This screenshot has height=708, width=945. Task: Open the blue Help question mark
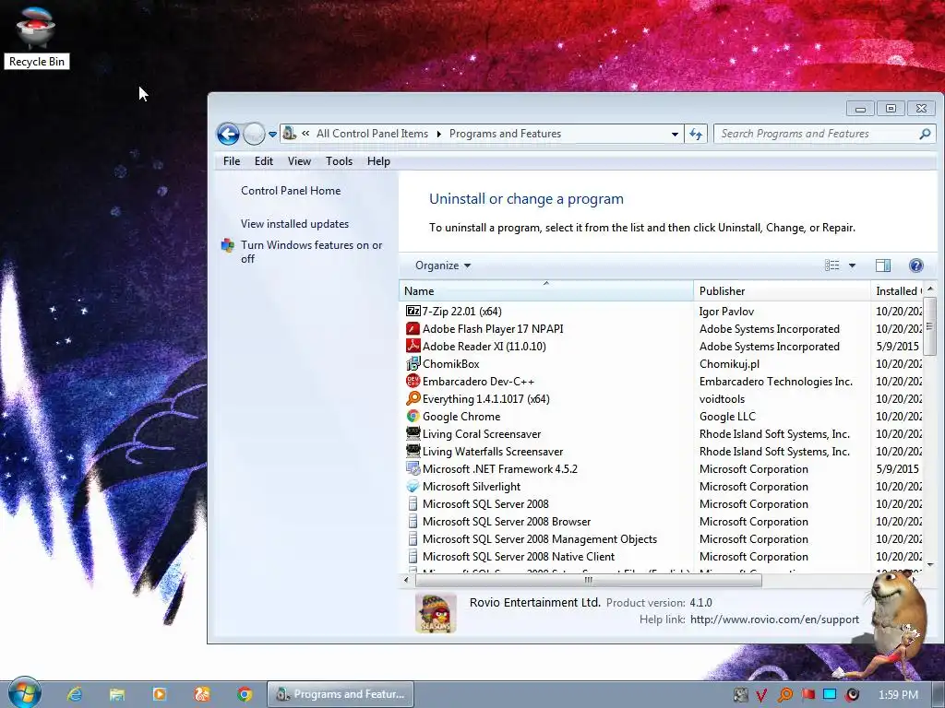(x=915, y=265)
